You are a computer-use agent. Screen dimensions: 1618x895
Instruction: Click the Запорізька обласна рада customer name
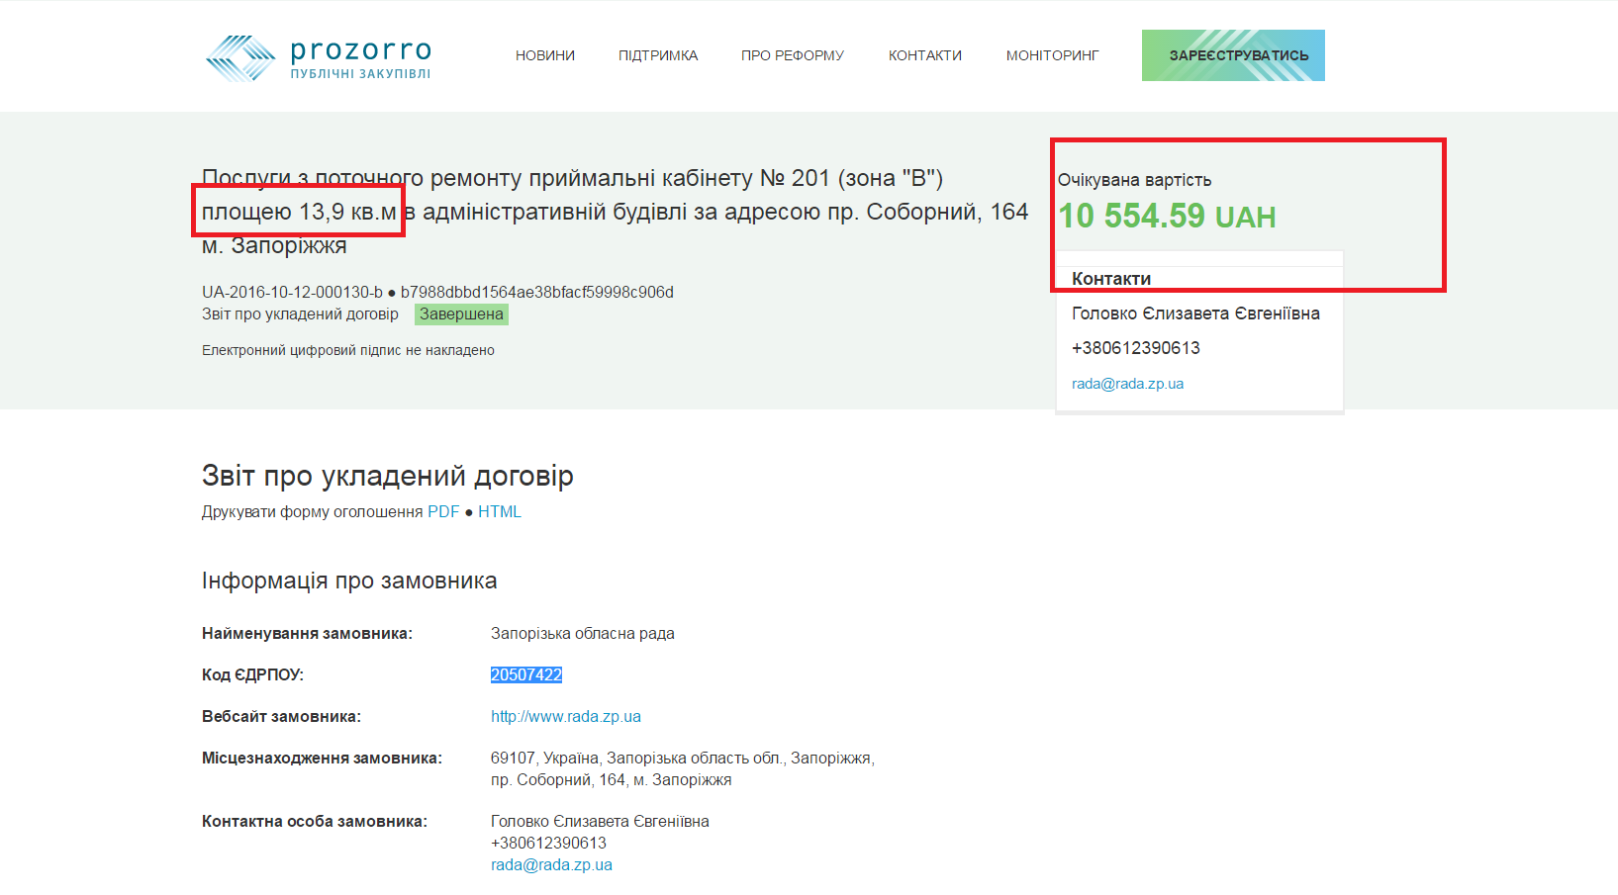582,633
